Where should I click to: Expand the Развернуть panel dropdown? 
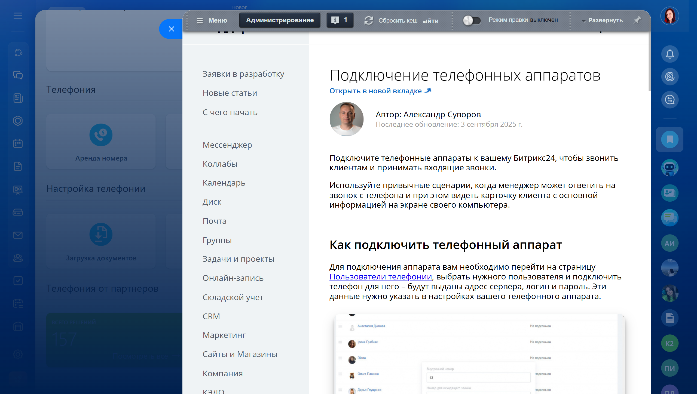pyautogui.click(x=602, y=20)
